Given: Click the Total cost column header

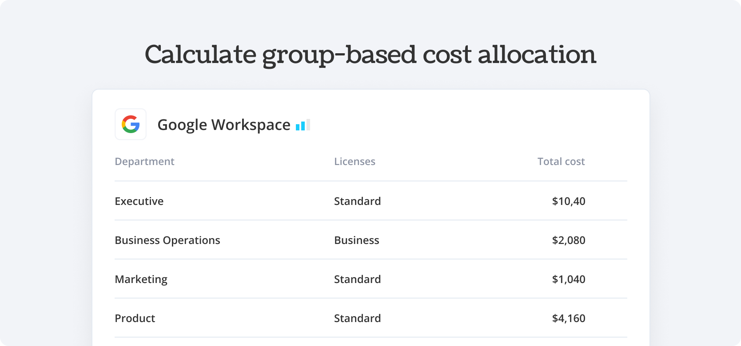Looking at the screenshot, I should (561, 161).
